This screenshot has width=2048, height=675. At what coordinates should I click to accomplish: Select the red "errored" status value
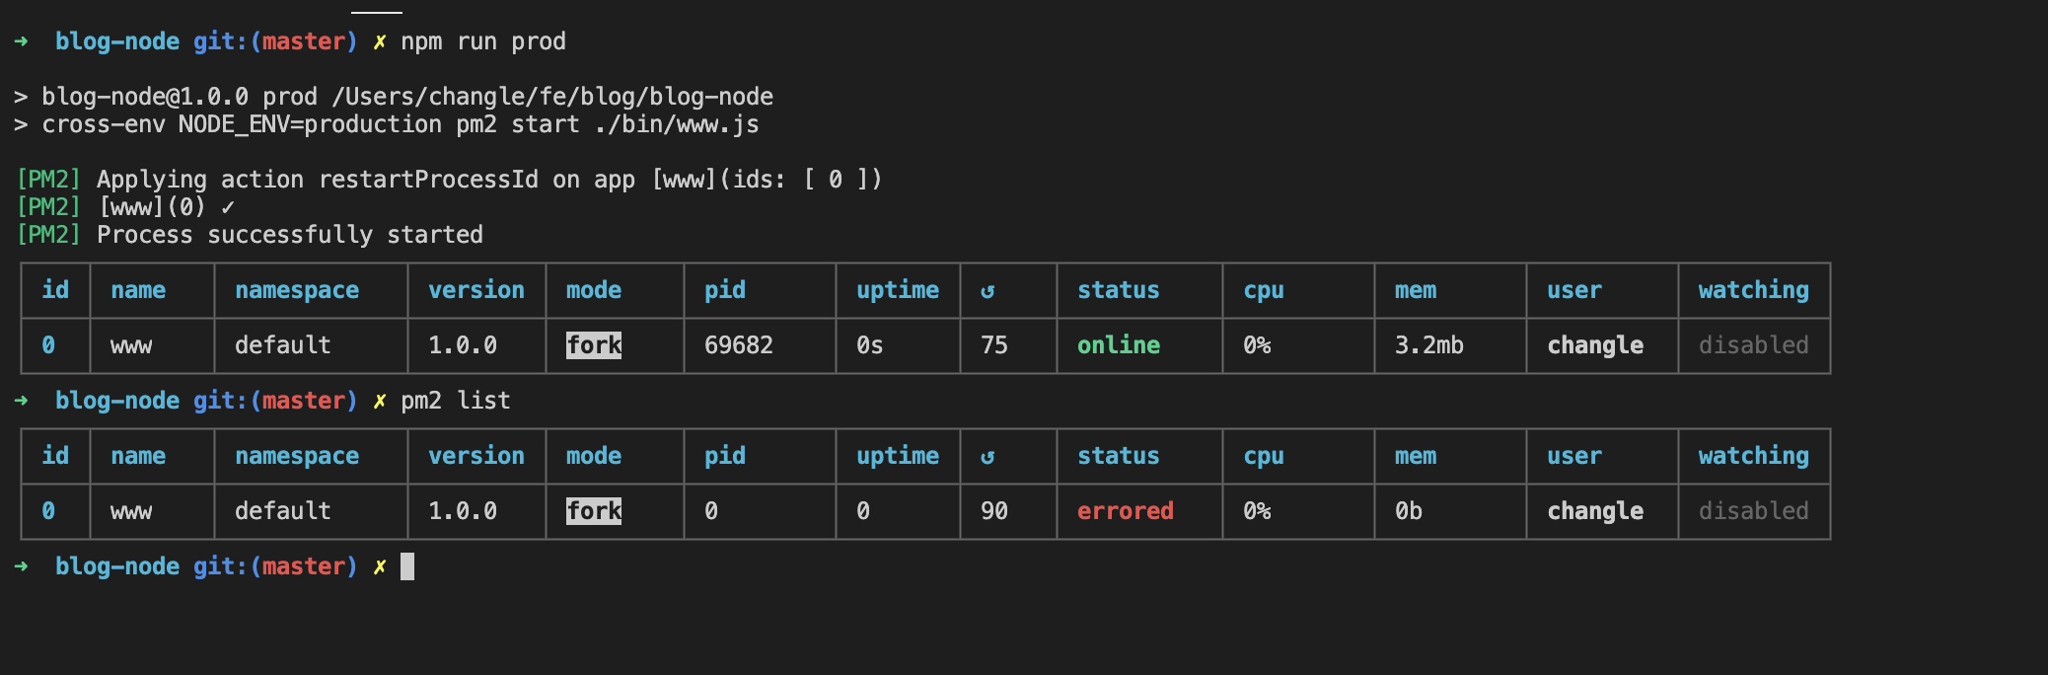1125,511
